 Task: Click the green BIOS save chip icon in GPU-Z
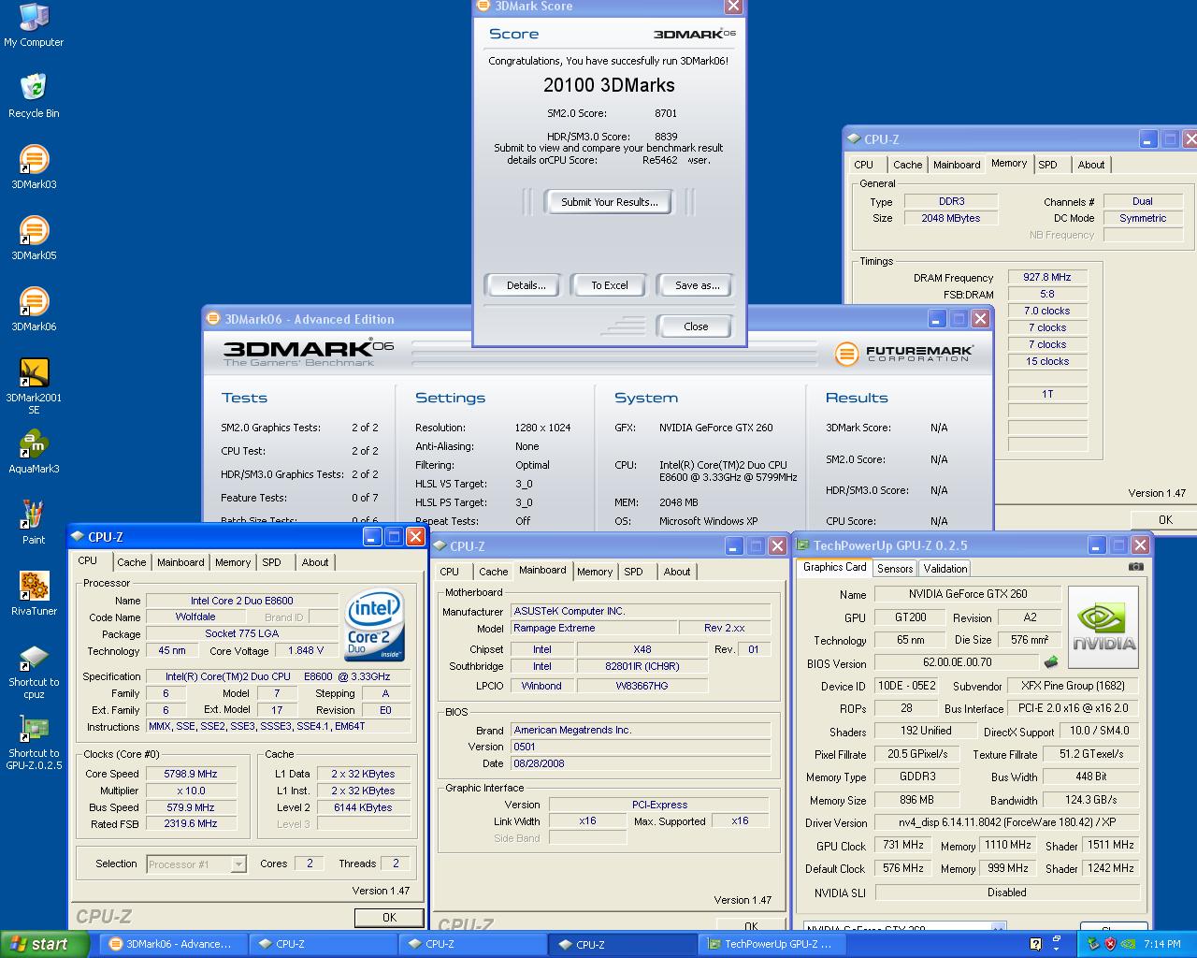pyautogui.click(x=1051, y=661)
